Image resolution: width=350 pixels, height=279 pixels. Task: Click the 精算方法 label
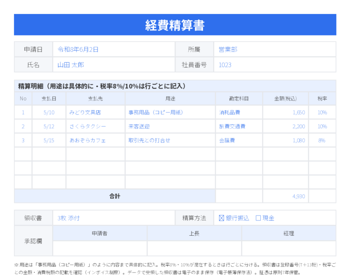pos(194,218)
